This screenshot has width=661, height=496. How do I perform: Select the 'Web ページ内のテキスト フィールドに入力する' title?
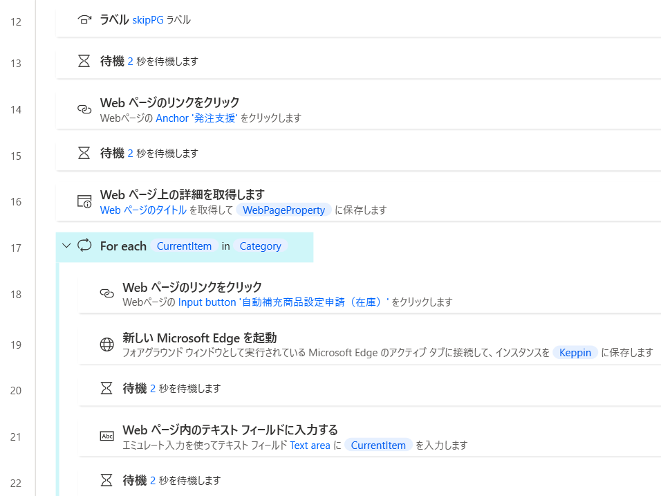[230, 430]
